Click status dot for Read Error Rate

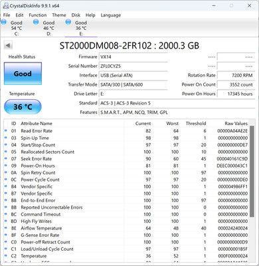pos(6,130)
